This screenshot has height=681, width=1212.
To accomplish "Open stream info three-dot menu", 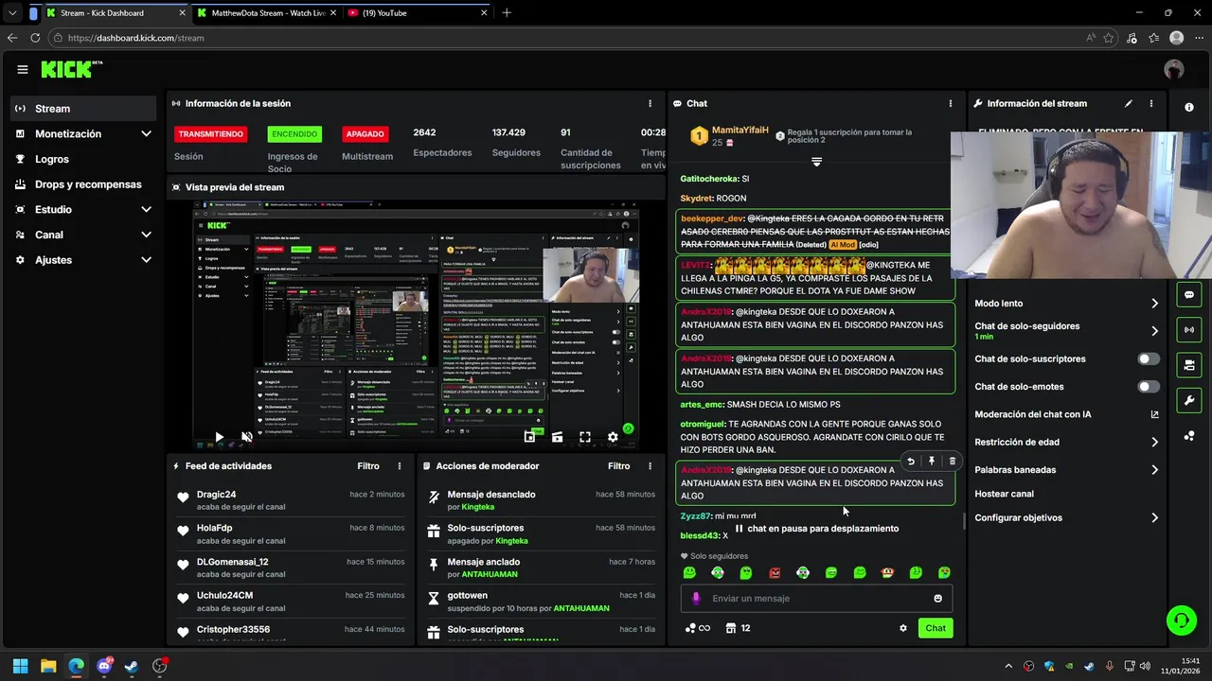I will click(x=1151, y=103).
